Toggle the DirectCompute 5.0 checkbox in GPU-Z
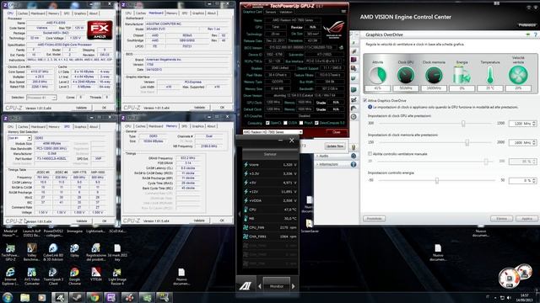 [316, 123]
